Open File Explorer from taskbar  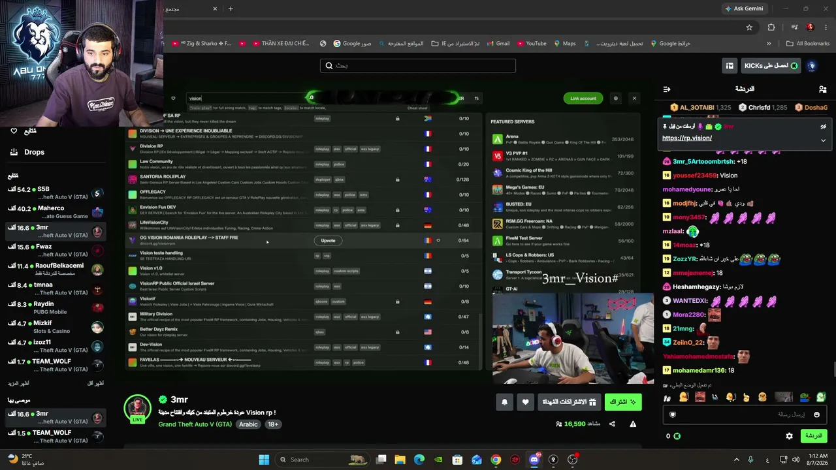400,460
